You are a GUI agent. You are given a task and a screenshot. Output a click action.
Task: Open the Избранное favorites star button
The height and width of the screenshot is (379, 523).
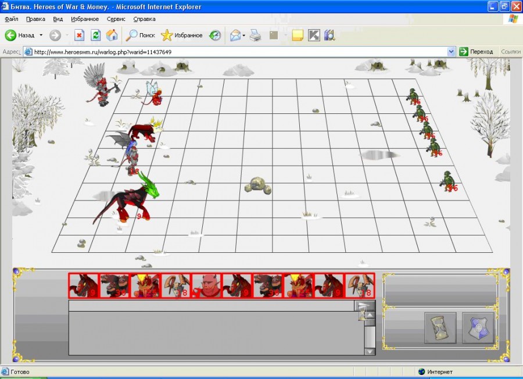tap(181, 35)
